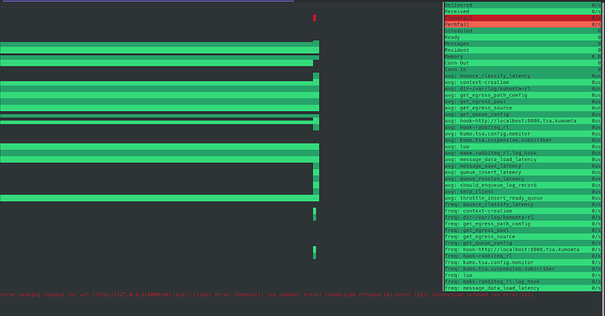
Task: Select the freq: get_egress_source row
Action: (x=523, y=236)
